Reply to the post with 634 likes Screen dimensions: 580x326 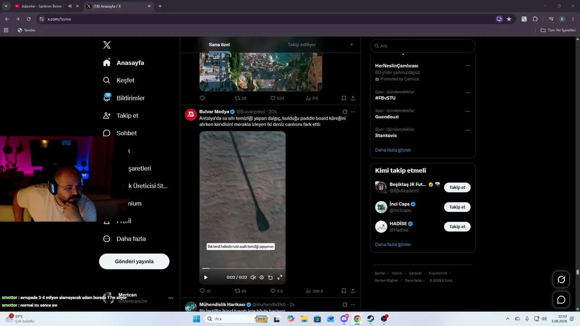point(202,98)
